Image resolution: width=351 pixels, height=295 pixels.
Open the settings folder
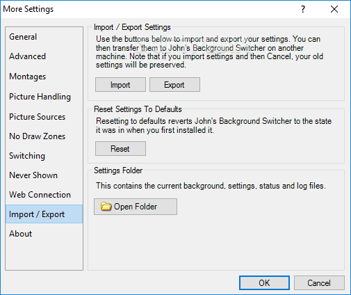pyautogui.click(x=136, y=207)
